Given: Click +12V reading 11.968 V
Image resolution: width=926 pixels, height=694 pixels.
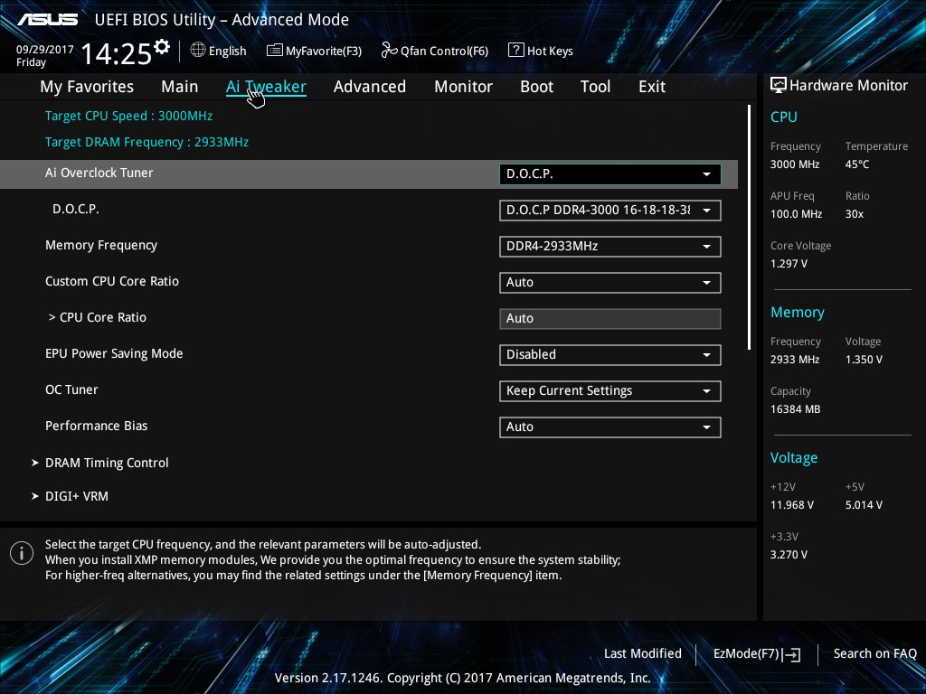Looking at the screenshot, I should coord(791,505).
